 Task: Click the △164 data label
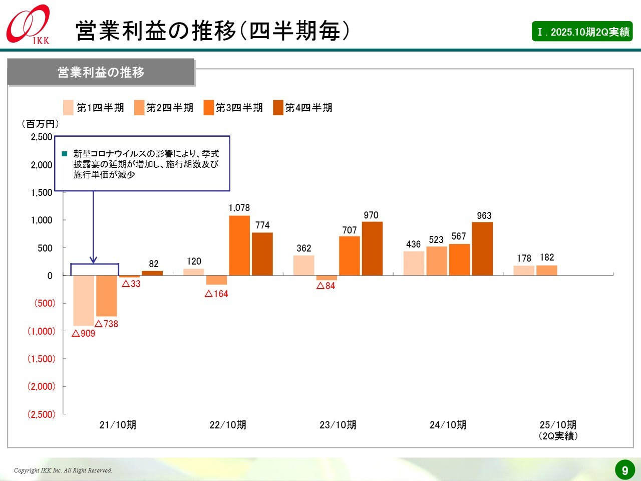pyautogui.click(x=216, y=294)
